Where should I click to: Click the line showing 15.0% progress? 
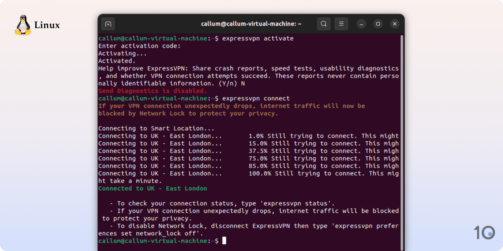coord(249,143)
